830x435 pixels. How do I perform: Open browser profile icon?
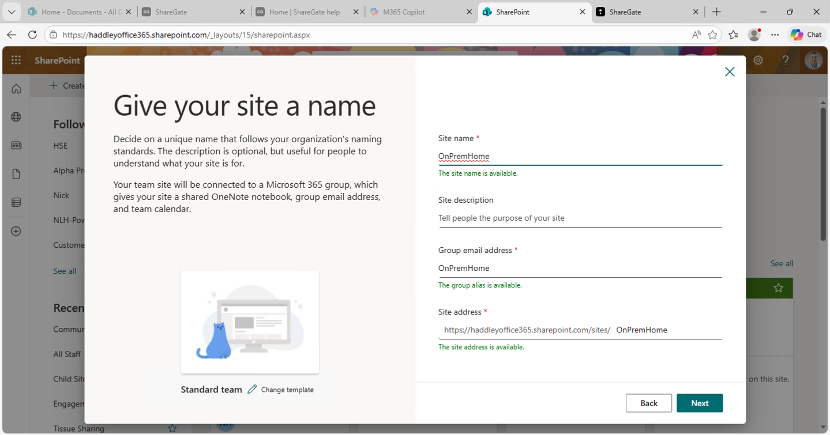tap(754, 35)
